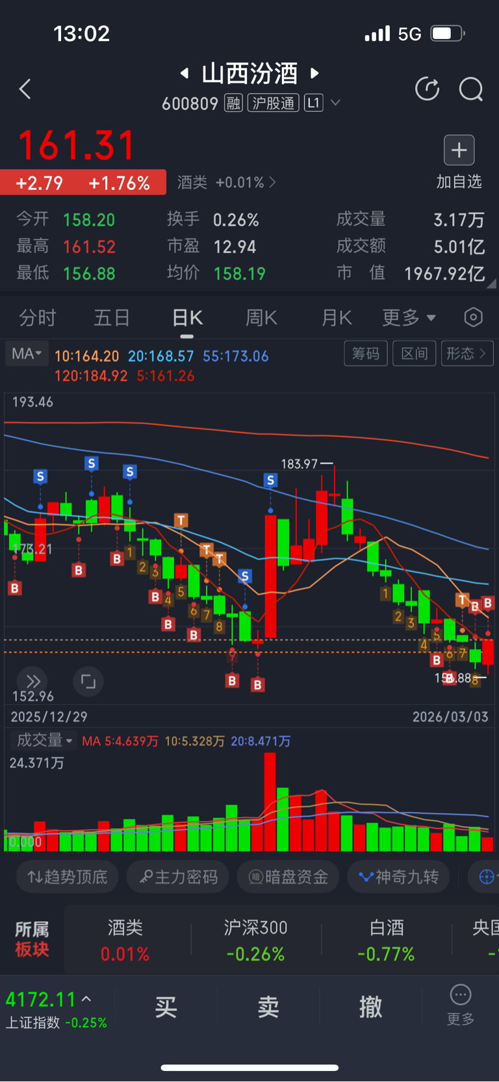Expand chart to fullscreen icon

coord(88,681)
